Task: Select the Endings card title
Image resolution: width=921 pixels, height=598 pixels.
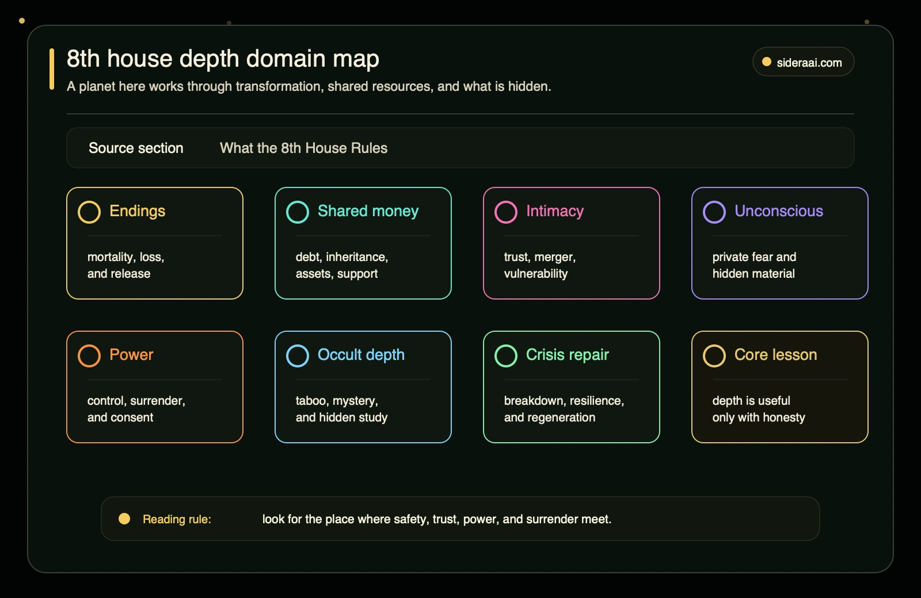Action: point(138,212)
